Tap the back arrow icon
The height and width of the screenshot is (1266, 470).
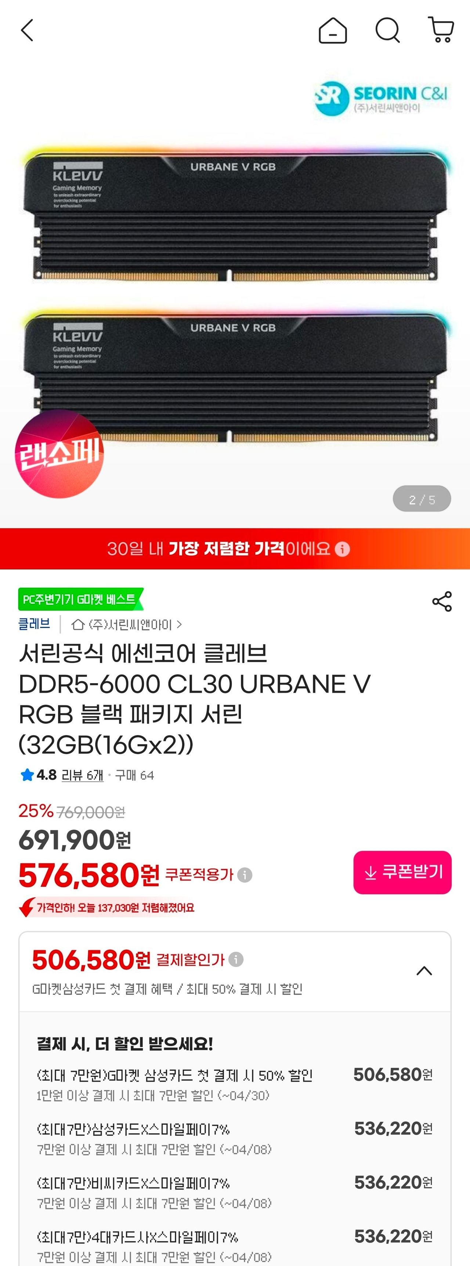pyautogui.click(x=27, y=31)
